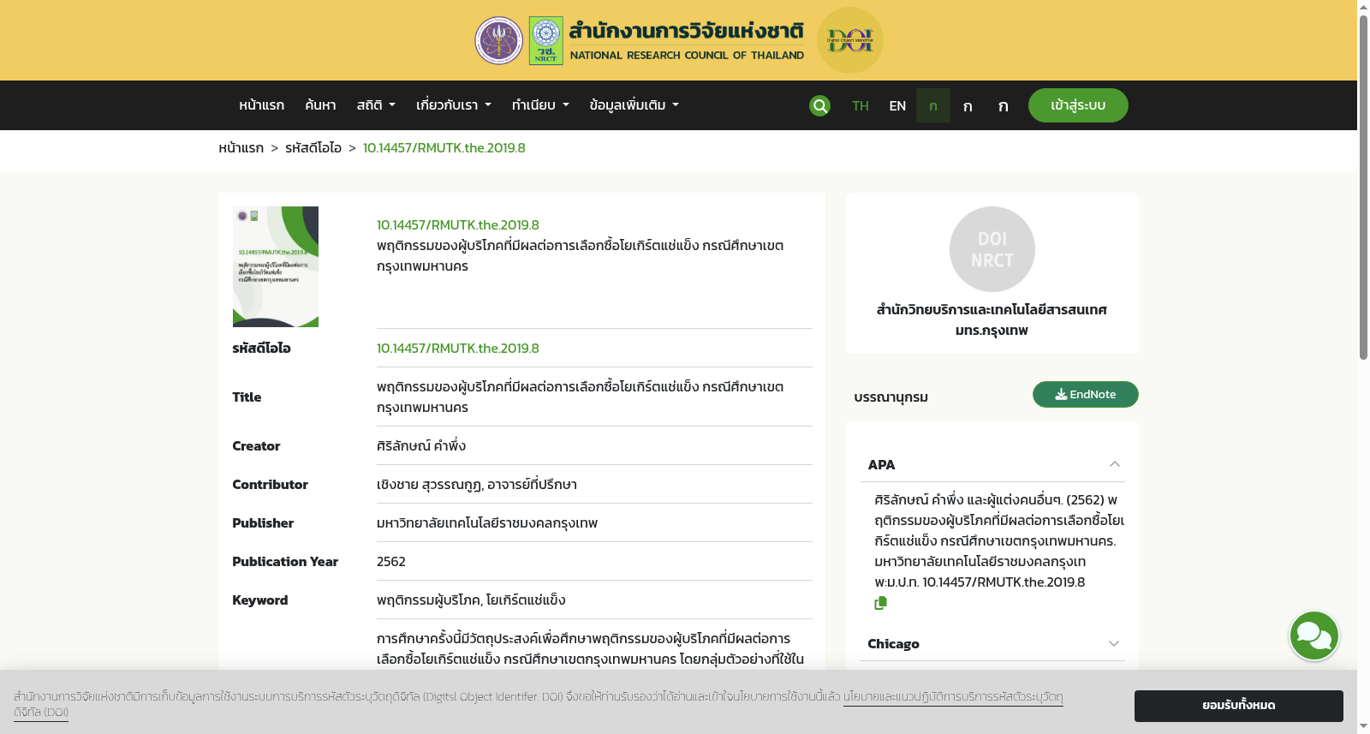Click the Publisher field label

[263, 522]
